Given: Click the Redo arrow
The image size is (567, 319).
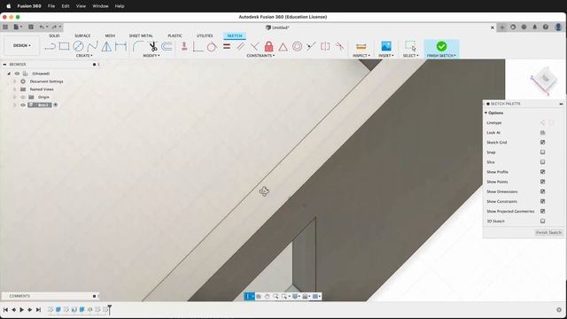Looking at the screenshot, I should click(x=54, y=27).
